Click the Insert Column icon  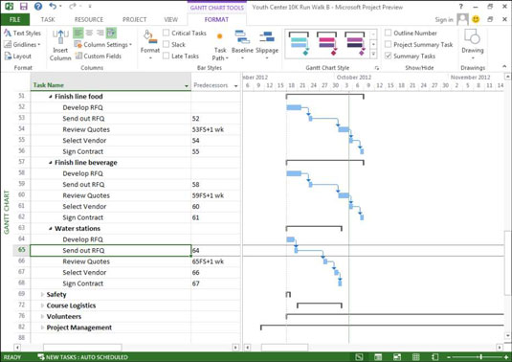point(60,45)
